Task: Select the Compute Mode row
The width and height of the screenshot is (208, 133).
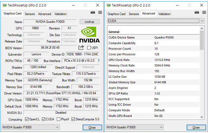Action: click(x=154, y=110)
